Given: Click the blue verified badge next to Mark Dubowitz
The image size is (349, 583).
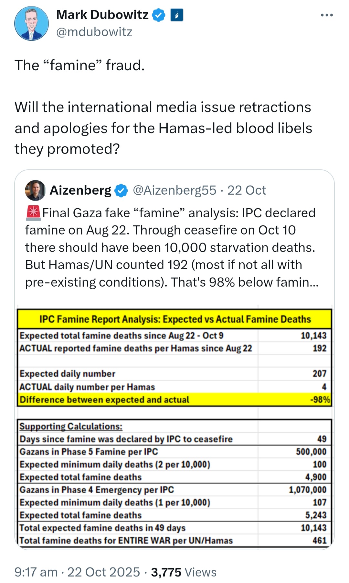Looking at the screenshot, I should tap(159, 15).
